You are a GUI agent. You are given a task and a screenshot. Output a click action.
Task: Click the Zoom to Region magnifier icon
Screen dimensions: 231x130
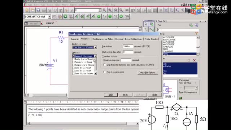(x=115, y=10)
